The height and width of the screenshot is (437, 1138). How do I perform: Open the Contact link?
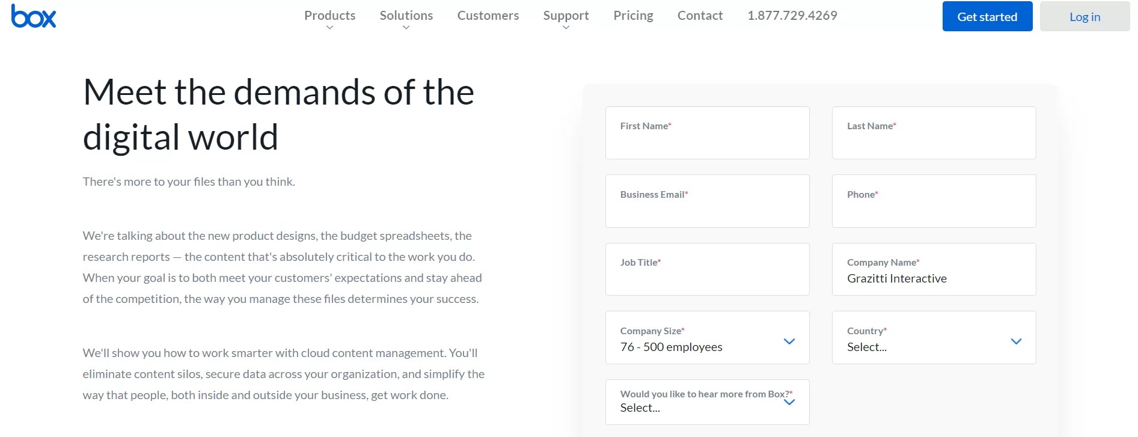point(700,16)
